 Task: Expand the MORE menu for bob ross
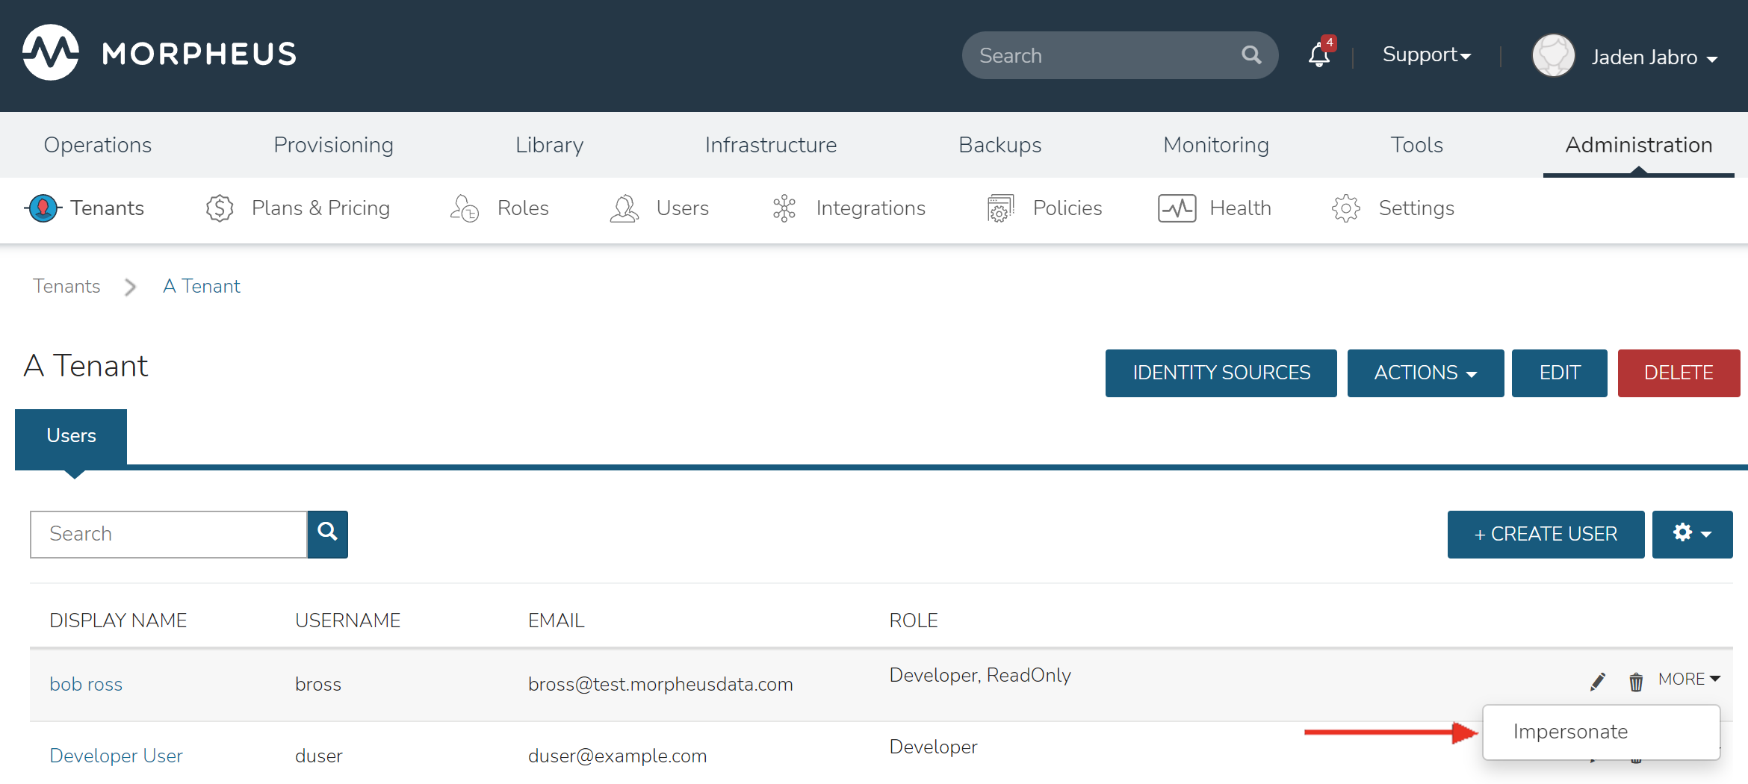[1689, 679]
